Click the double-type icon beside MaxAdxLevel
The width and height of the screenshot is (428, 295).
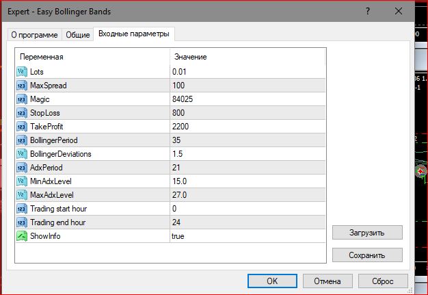tap(22, 195)
